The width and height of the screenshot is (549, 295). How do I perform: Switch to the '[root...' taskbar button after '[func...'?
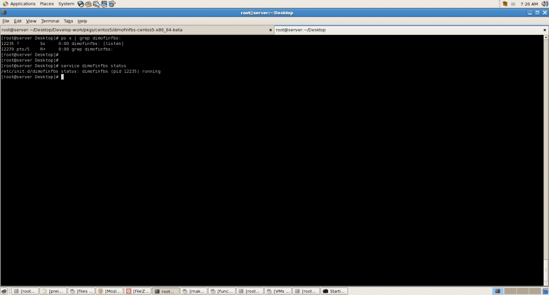tap(250, 291)
